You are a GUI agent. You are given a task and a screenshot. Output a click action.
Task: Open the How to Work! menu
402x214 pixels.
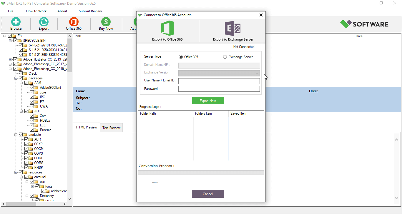pos(36,11)
